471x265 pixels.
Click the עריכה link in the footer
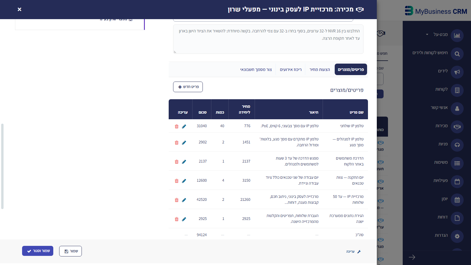click(353, 251)
